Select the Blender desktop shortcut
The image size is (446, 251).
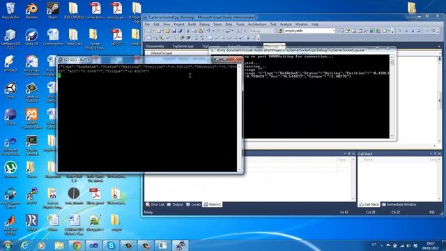click(31, 11)
